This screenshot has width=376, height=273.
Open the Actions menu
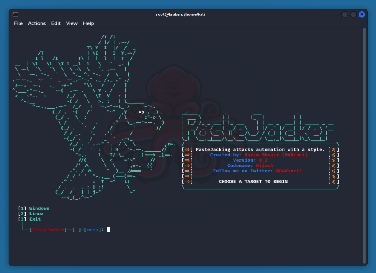pyautogui.click(x=37, y=23)
